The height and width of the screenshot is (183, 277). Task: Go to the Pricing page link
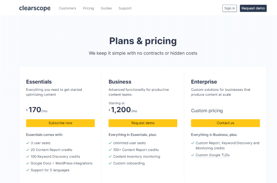(88, 8)
